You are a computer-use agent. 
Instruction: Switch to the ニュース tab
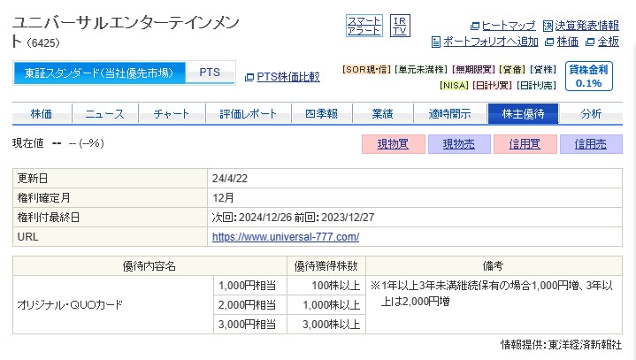tap(105, 114)
